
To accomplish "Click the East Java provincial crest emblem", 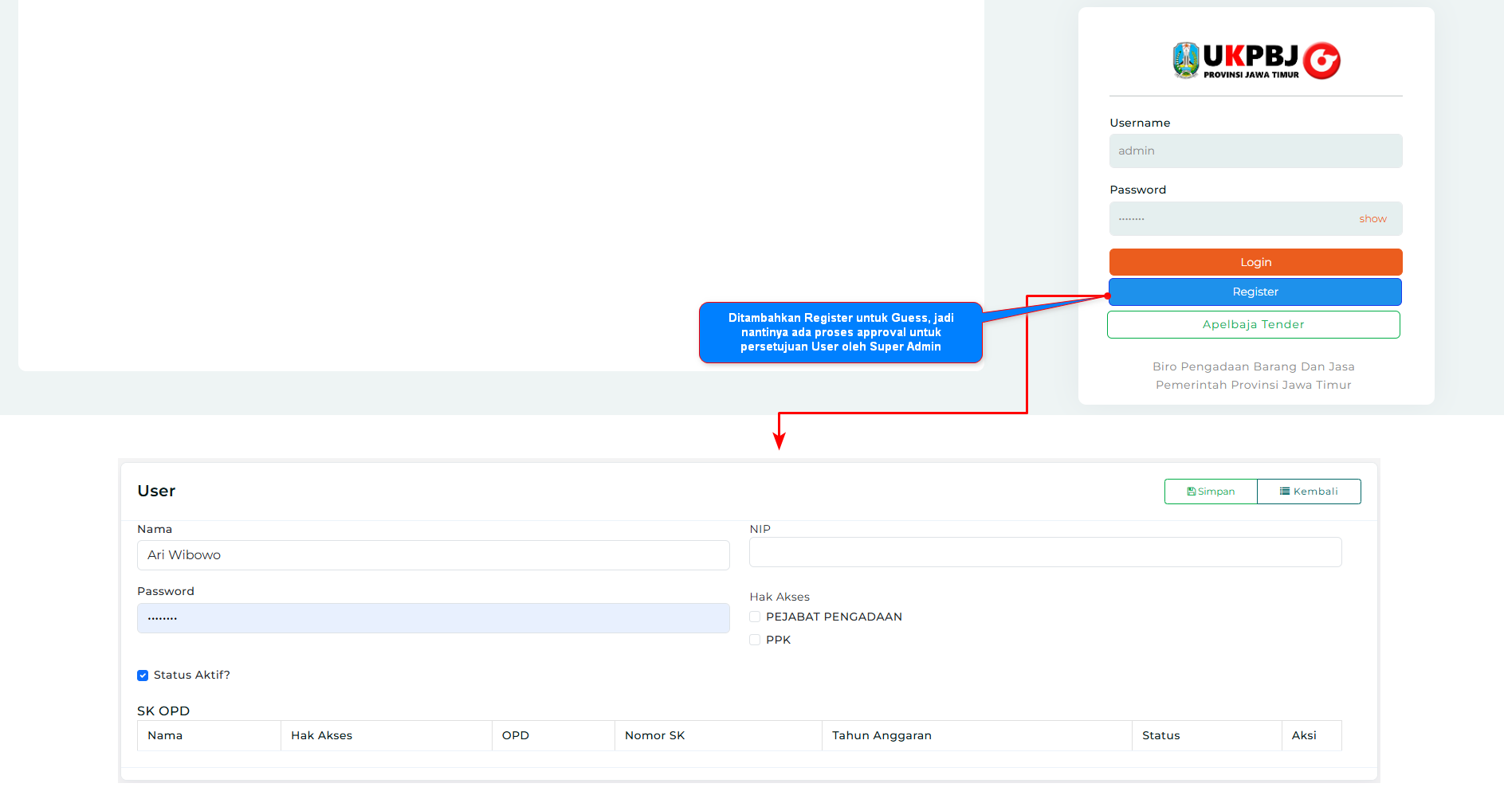I will point(1185,61).
